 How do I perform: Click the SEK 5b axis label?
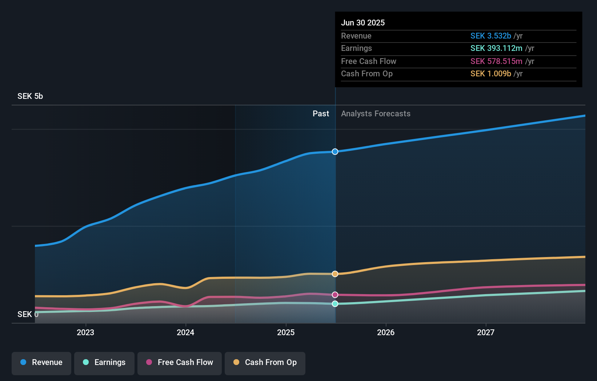pos(30,96)
